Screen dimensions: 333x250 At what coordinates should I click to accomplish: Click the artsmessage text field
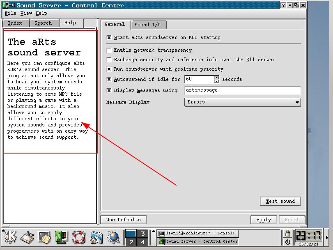243,90
